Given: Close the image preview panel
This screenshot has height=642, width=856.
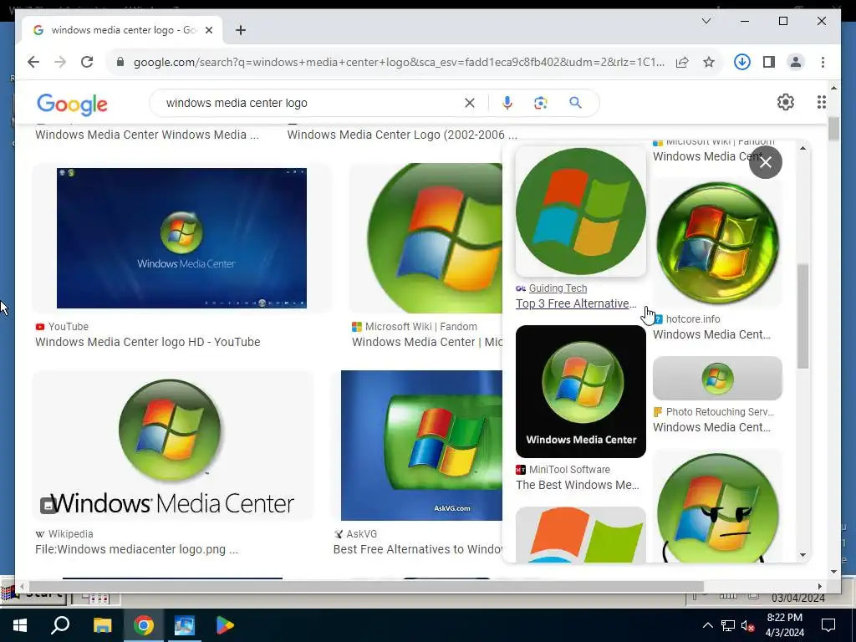Looking at the screenshot, I should tap(766, 162).
